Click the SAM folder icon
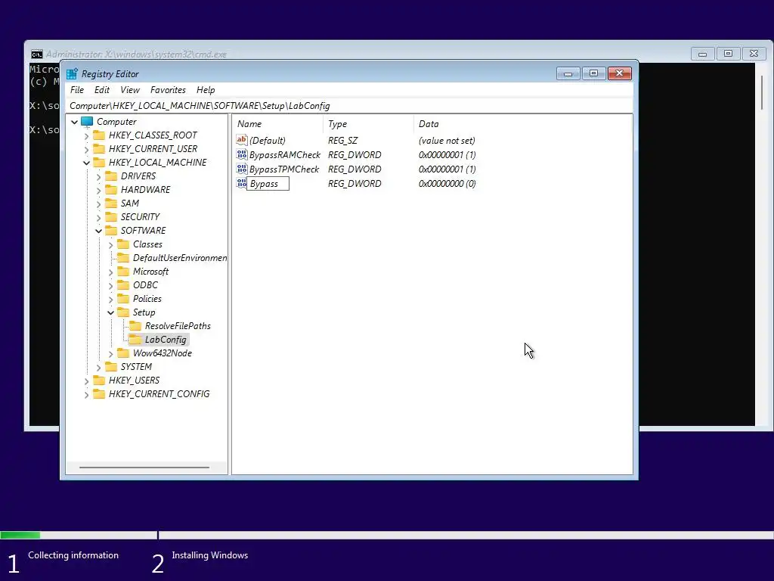This screenshot has width=774, height=581. pos(112,203)
